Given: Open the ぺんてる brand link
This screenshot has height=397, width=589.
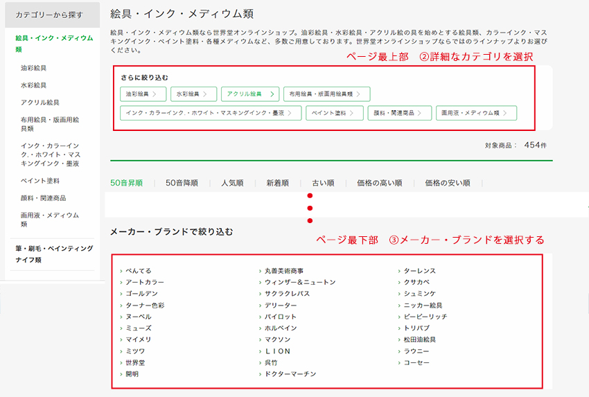Looking at the screenshot, I should tap(138, 271).
